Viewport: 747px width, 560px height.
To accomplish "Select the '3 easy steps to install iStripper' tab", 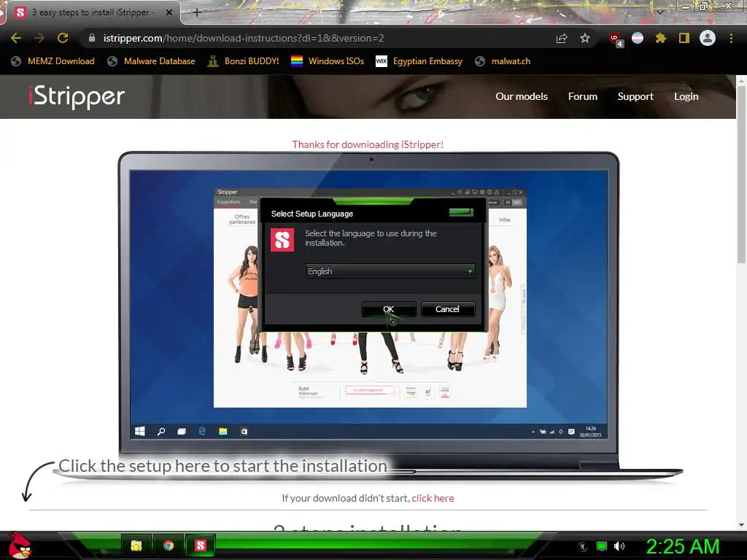I will point(93,12).
